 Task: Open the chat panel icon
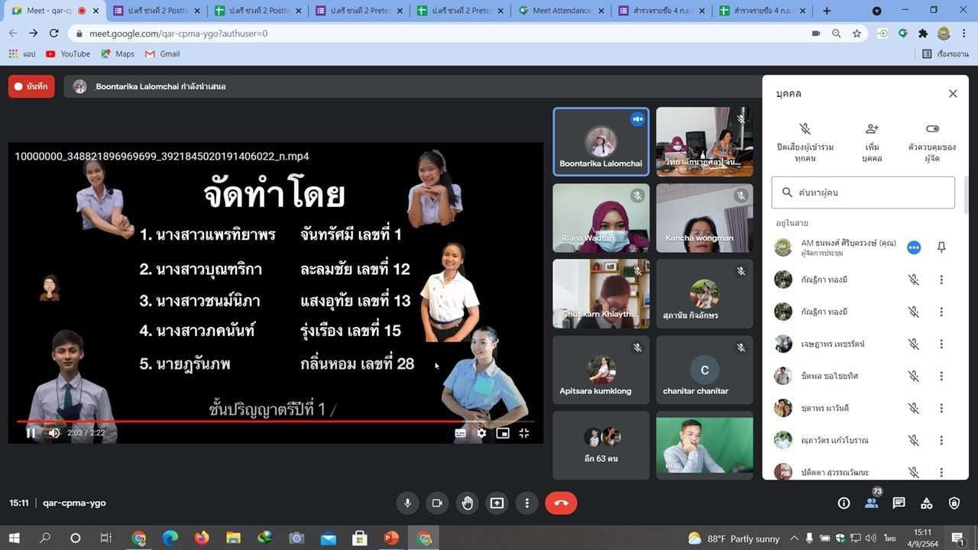pos(899,503)
